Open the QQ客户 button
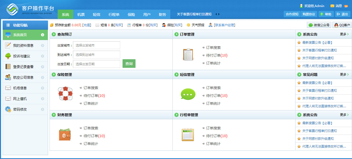The height and width of the screenshot is (159, 352). [x=342, y=25]
